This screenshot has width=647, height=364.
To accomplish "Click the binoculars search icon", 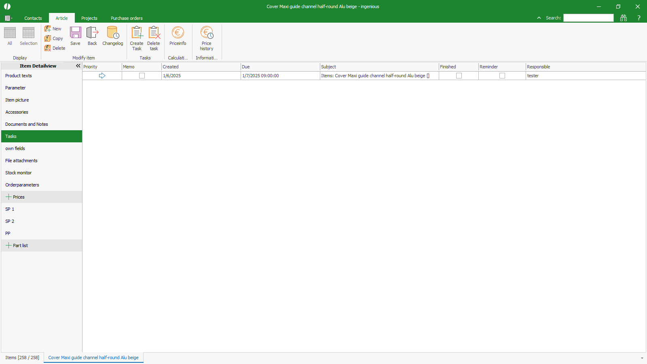I will tap(623, 18).
